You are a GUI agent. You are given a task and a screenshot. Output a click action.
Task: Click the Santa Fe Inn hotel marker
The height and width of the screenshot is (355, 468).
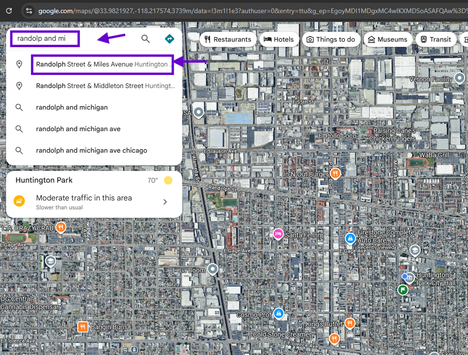click(278, 234)
